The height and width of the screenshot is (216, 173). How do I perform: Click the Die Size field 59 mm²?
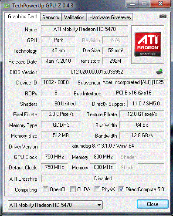coord(115,51)
